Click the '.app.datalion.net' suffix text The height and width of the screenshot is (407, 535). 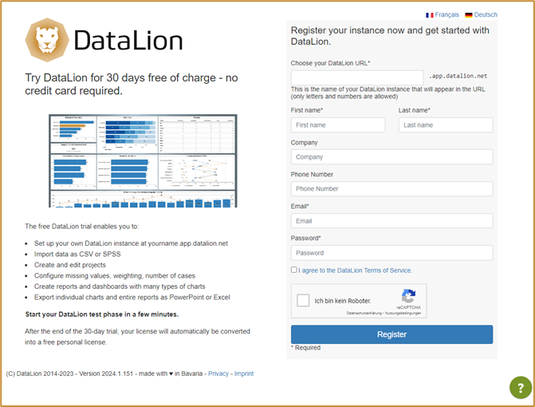coord(458,76)
